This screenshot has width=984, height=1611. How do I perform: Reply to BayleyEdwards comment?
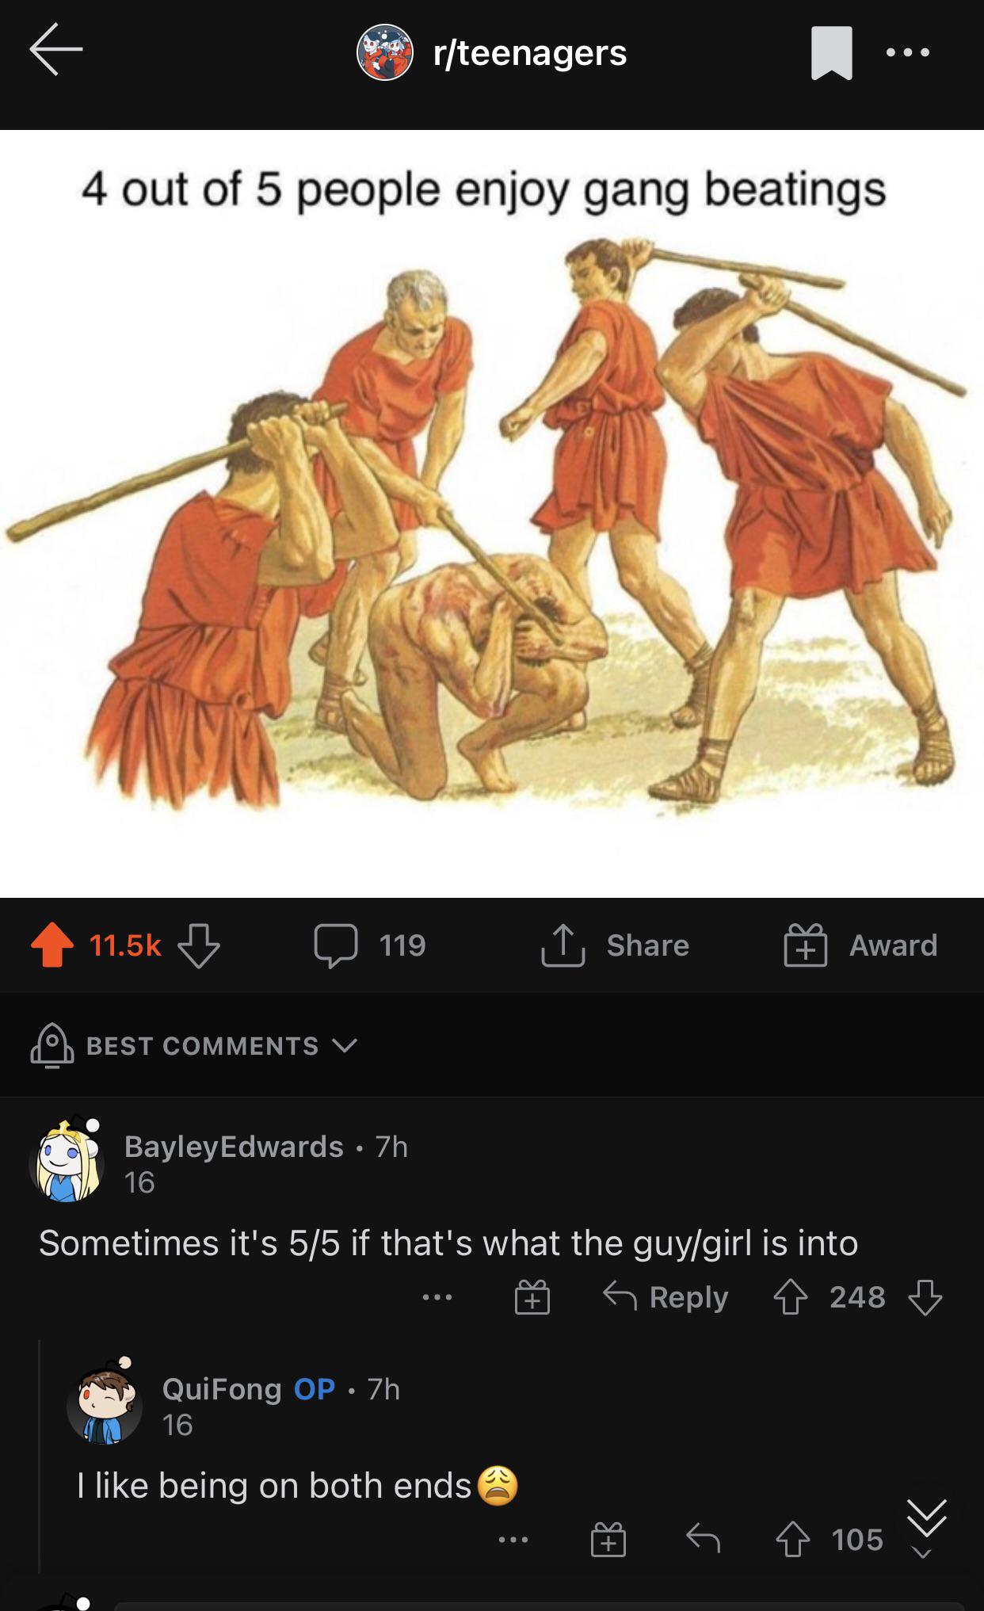[666, 1297]
